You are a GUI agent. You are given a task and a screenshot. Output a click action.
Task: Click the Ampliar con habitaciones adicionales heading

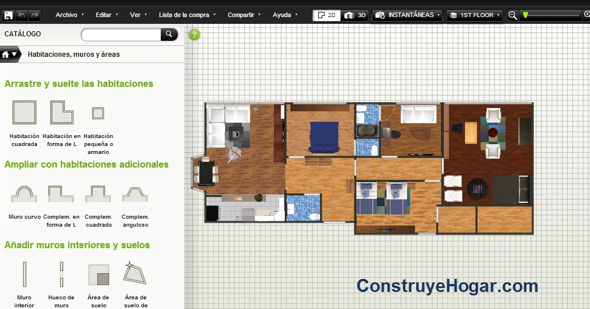coord(86,164)
